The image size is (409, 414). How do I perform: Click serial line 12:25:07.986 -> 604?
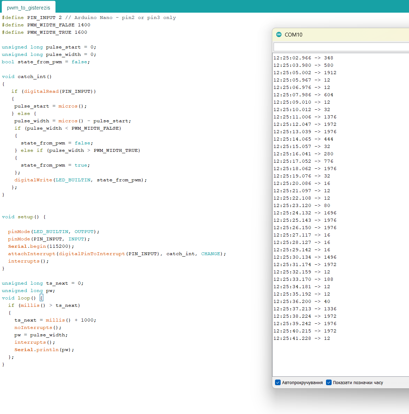pos(303,95)
